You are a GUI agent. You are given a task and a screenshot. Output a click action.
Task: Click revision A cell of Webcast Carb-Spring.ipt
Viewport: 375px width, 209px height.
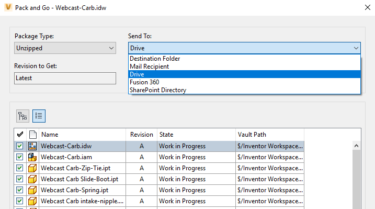142,190
